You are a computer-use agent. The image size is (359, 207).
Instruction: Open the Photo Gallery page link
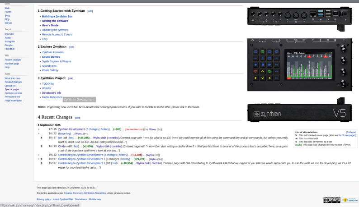(x=50, y=70)
